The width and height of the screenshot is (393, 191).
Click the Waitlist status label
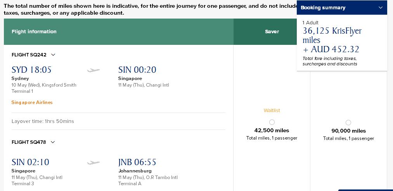pos(272,110)
